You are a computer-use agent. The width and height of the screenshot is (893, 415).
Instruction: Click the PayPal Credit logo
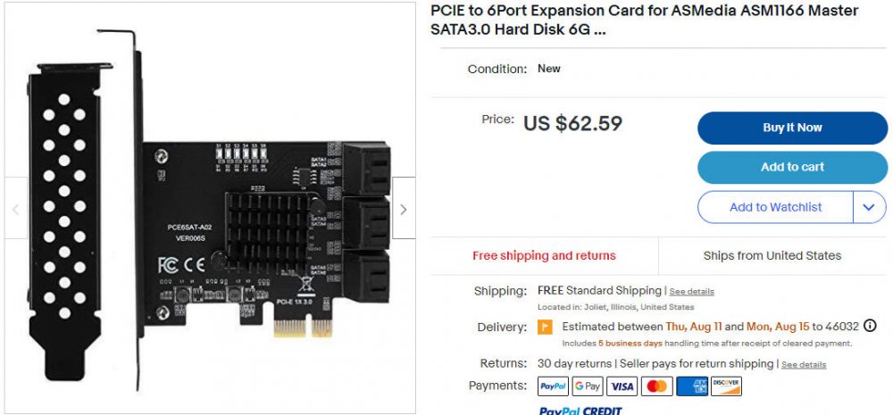tap(580, 411)
